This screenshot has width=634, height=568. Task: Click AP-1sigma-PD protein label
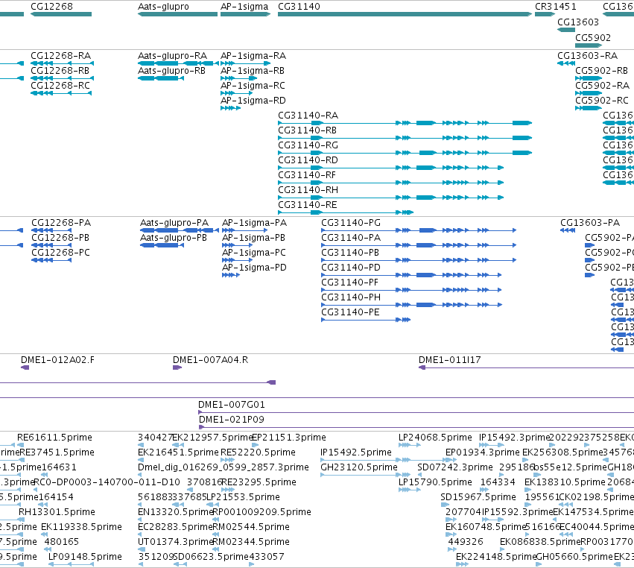click(x=254, y=268)
